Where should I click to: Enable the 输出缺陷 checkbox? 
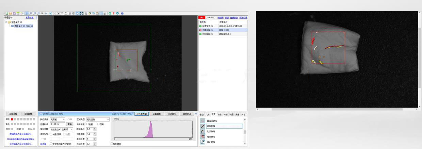[x=112, y=144]
